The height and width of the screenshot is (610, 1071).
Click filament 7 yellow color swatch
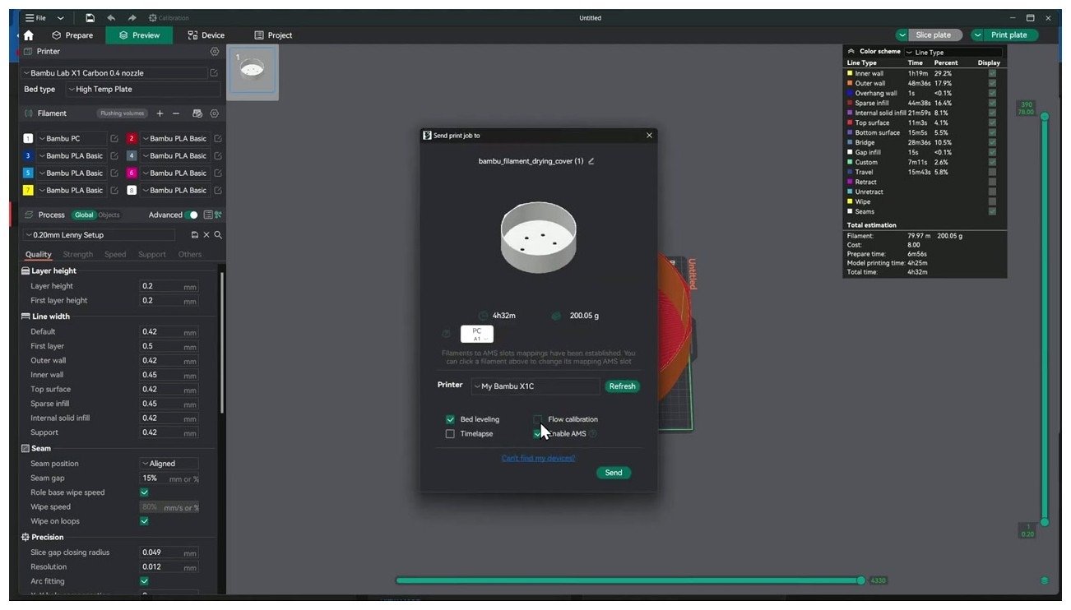point(28,191)
